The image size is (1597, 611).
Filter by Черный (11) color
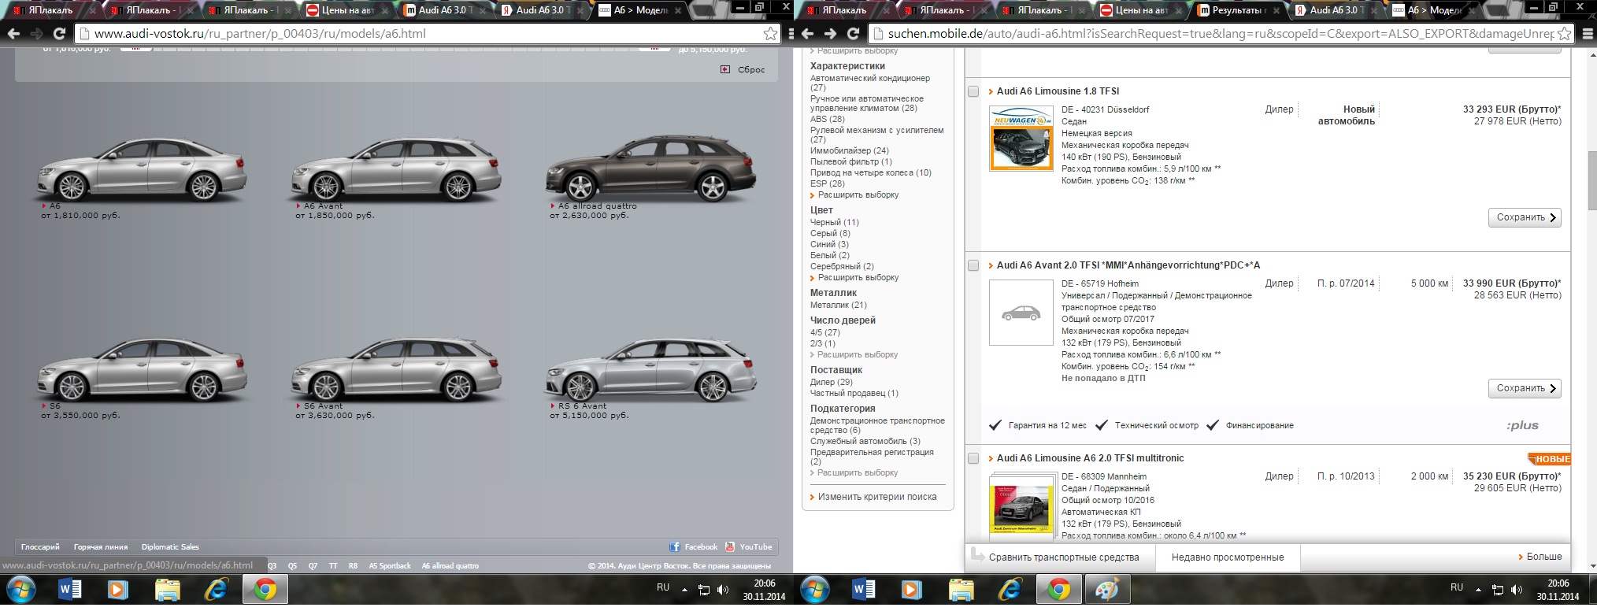coord(835,222)
